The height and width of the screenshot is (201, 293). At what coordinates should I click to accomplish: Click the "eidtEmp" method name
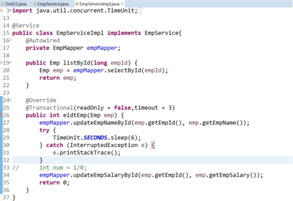(75, 115)
